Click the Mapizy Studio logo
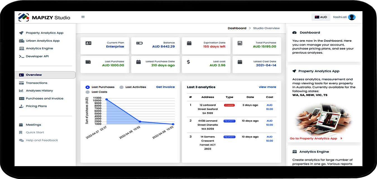Screen dimensions: 377x179 (x=44, y=17)
